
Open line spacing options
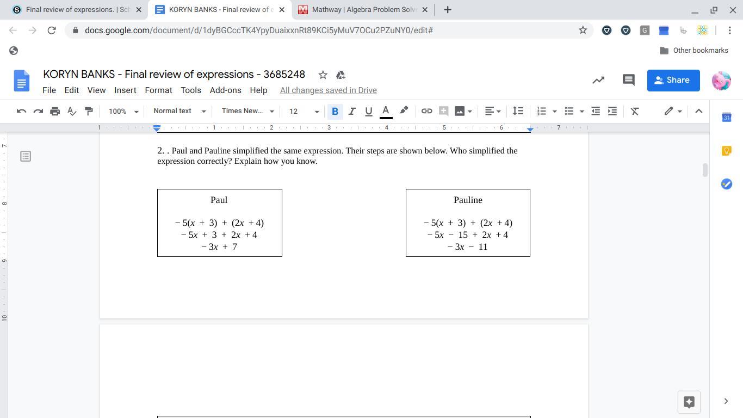pyautogui.click(x=518, y=111)
